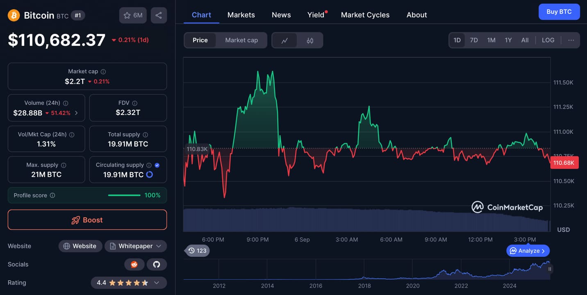This screenshot has height=295, width=587.
Task: Click the Profile score progress bar
Action: click(x=124, y=195)
